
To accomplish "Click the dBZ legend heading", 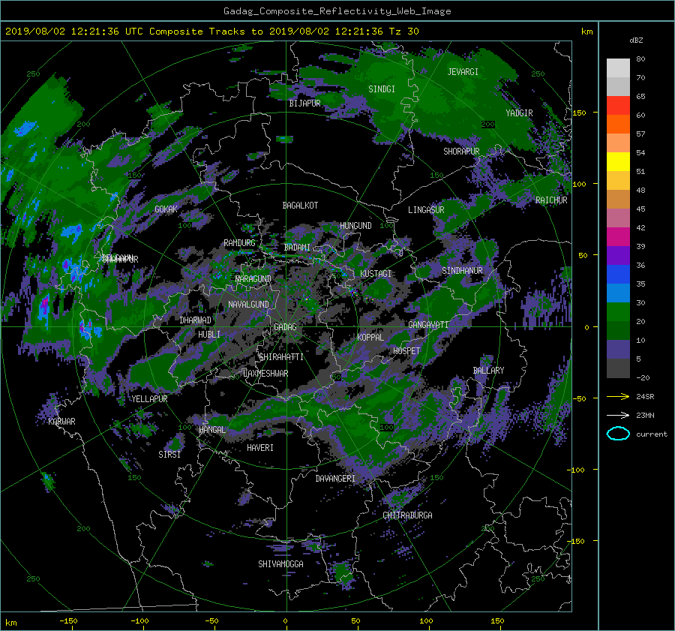I will coord(636,41).
